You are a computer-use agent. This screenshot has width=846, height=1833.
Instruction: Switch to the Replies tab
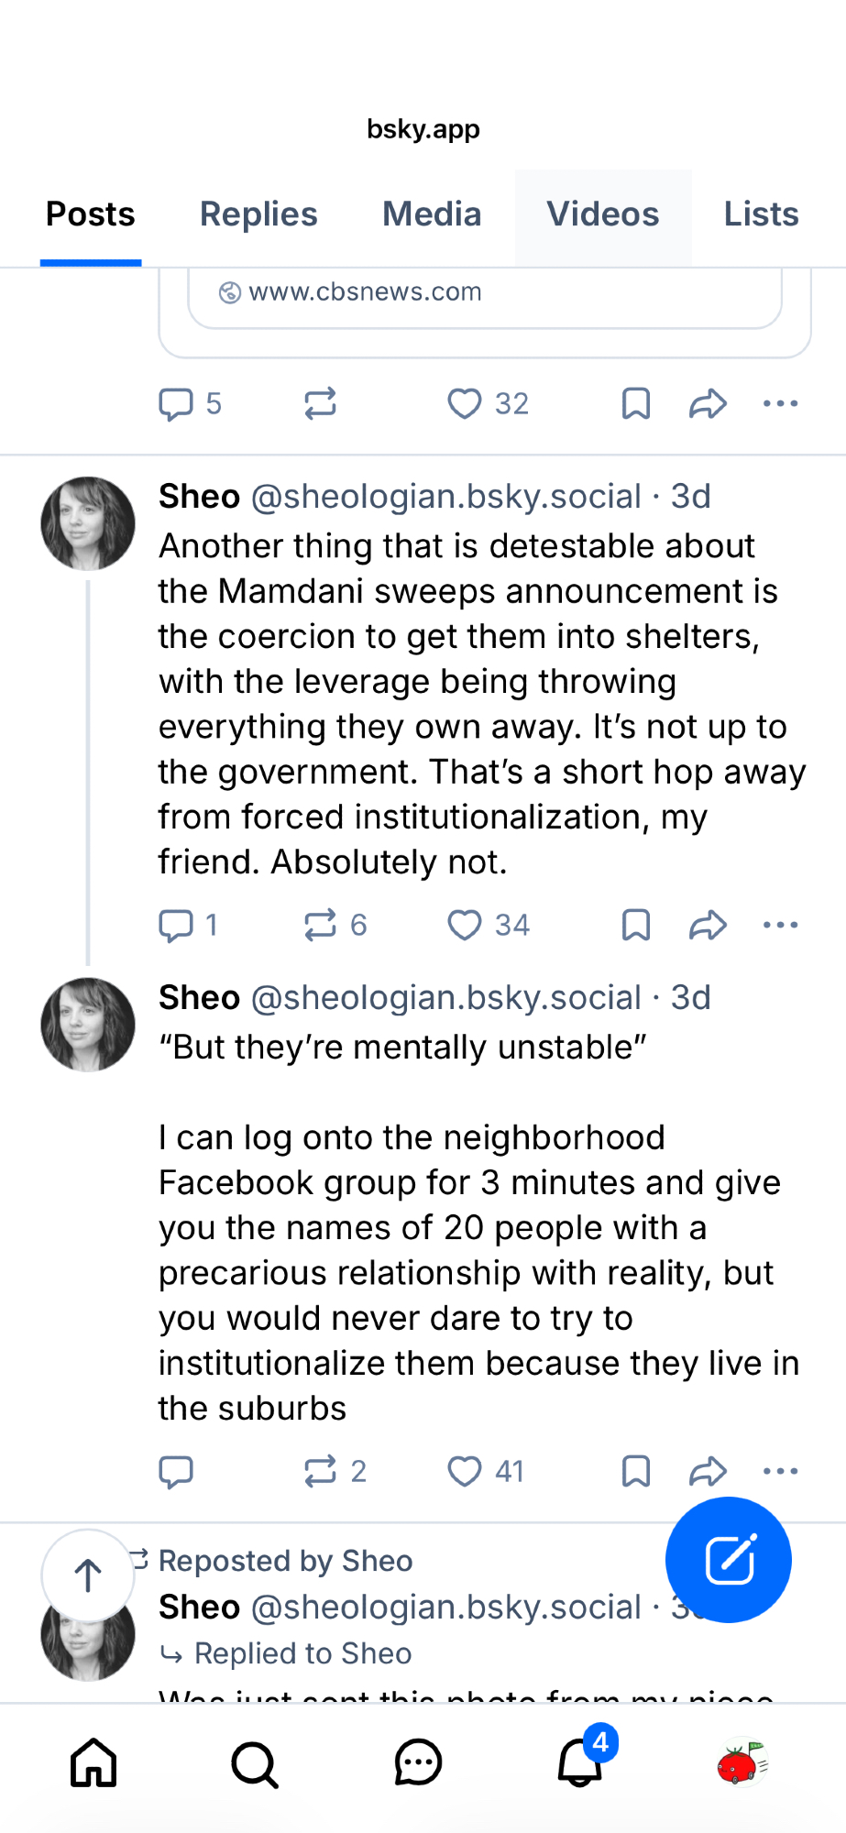point(258,214)
